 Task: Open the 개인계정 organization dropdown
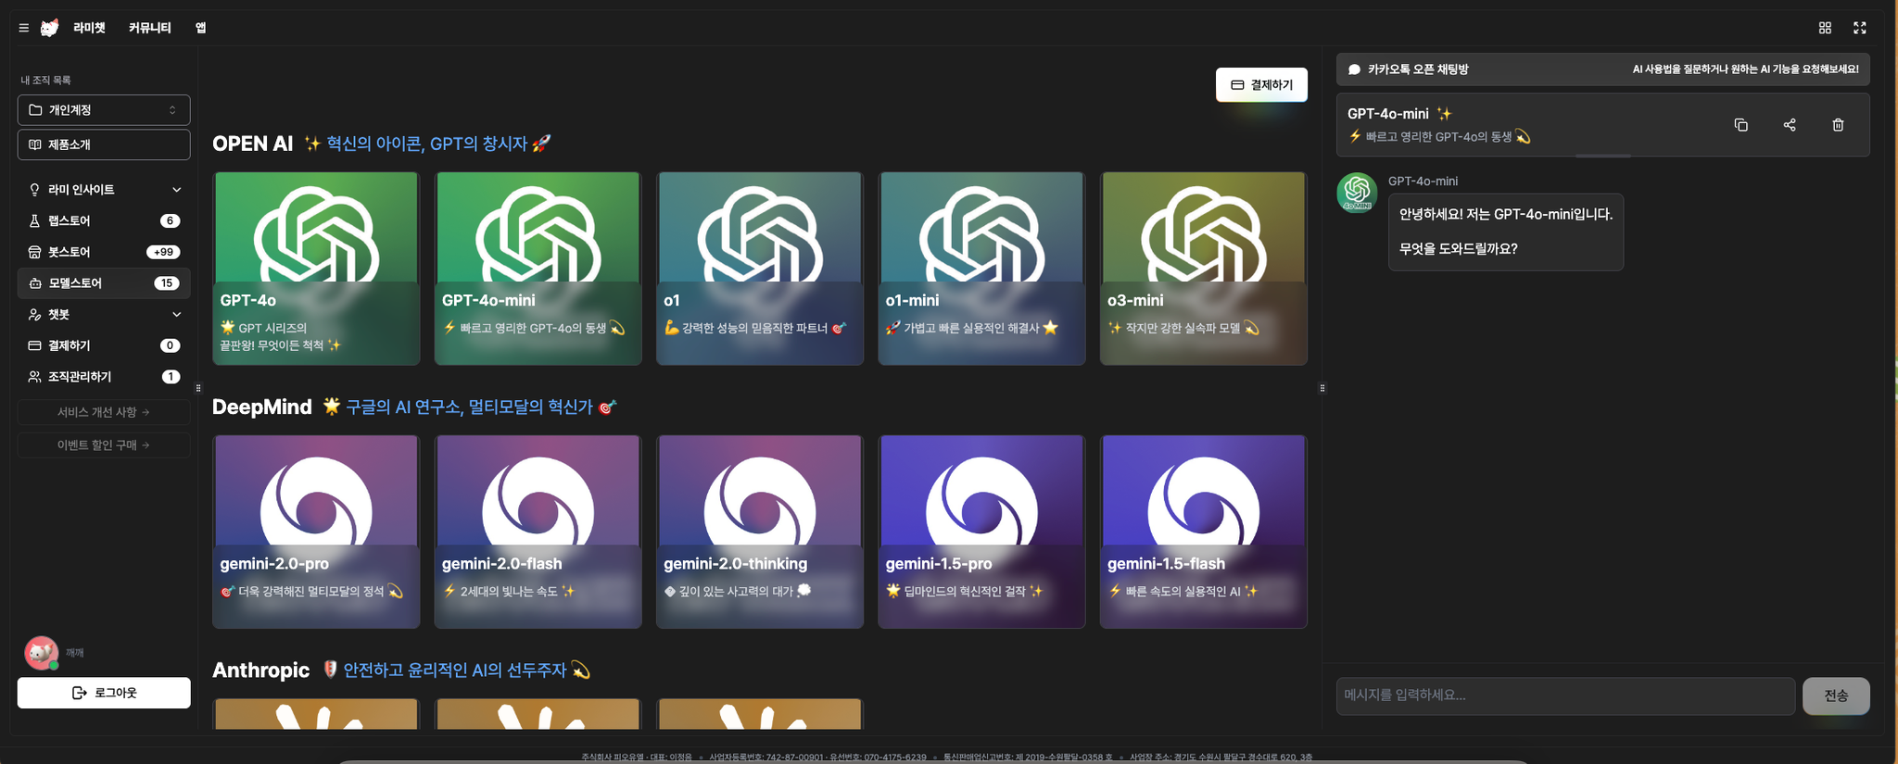click(104, 109)
